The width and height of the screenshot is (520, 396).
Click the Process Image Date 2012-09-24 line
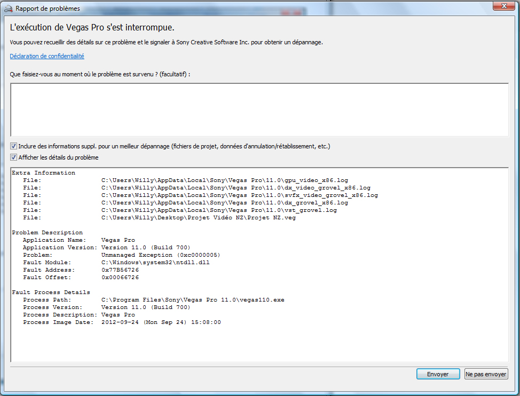122,322
